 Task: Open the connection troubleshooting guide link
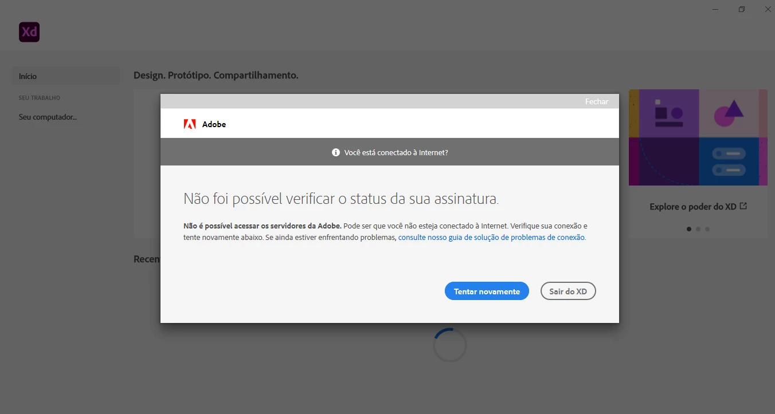[x=492, y=237]
